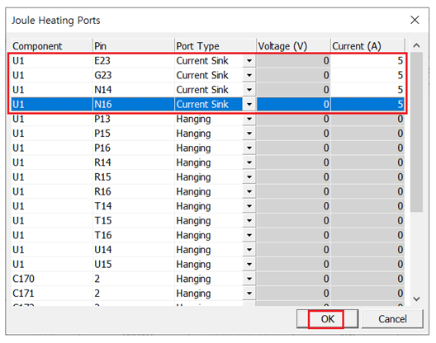Click the Port Type column header
The image size is (436, 343).
[216, 46]
